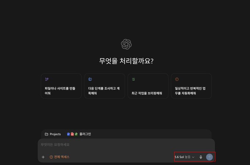Click the warning icon beside 전체 액세스
250x165 pixels.
pos(51,157)
